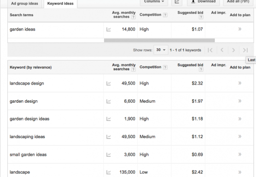Screen dimensions: 256x177
Task: Click the 14,800 monthly searches value
Action: [x=128, y=29]
